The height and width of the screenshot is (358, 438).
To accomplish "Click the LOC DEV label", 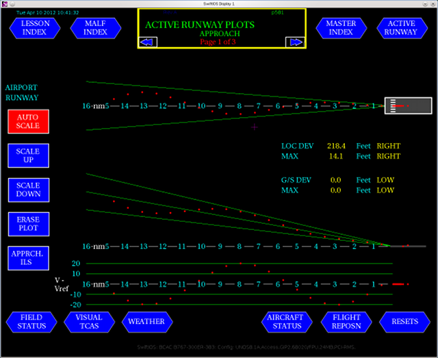I will (x=297, y=146).
